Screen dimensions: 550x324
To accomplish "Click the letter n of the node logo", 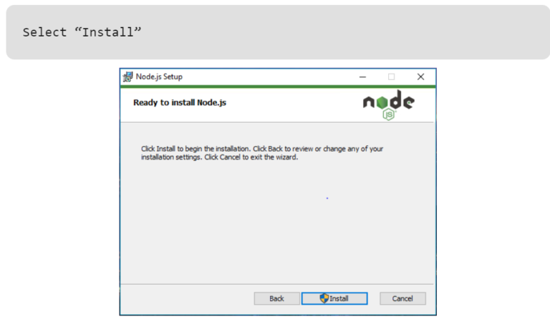I will [369, 102].
